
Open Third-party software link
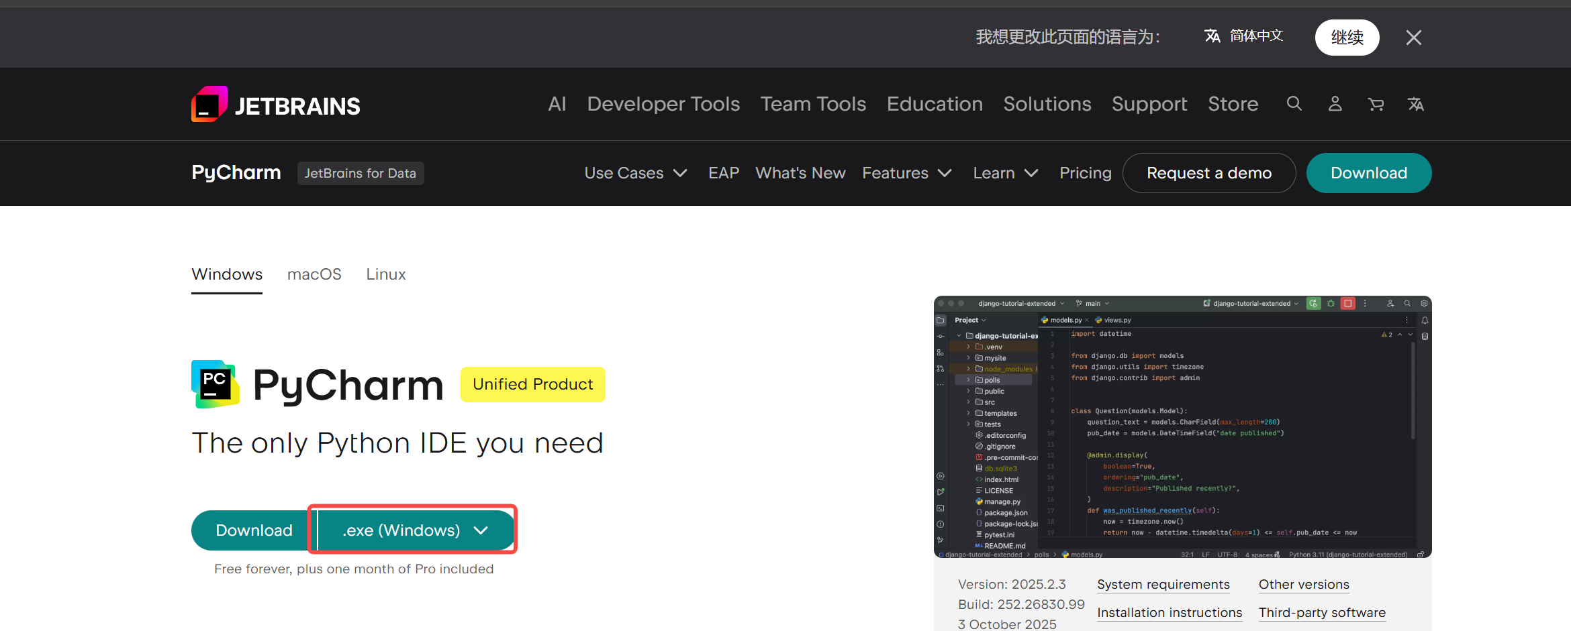(1322, 613)
